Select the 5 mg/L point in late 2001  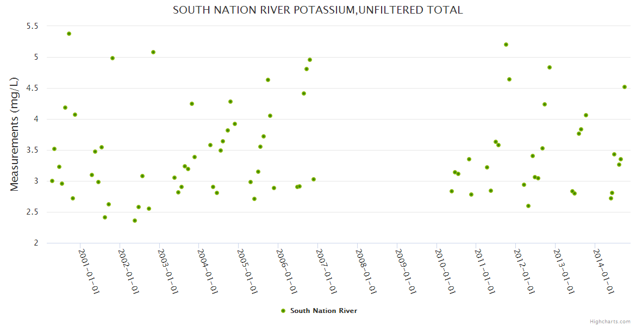[x=113, y=58]
